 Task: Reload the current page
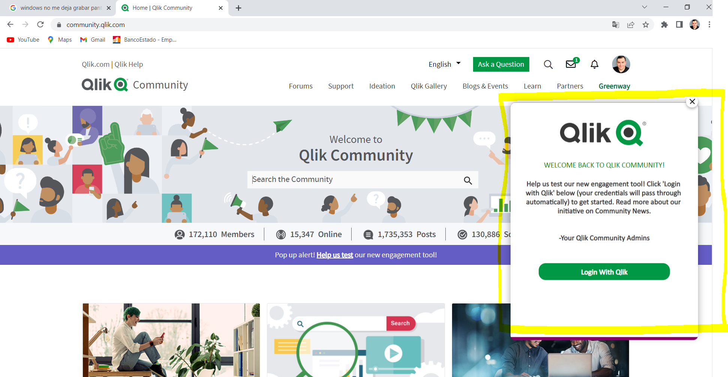[x=40, y=24]
